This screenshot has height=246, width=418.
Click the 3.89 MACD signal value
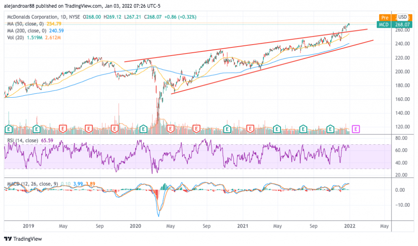tap(90, 184)
